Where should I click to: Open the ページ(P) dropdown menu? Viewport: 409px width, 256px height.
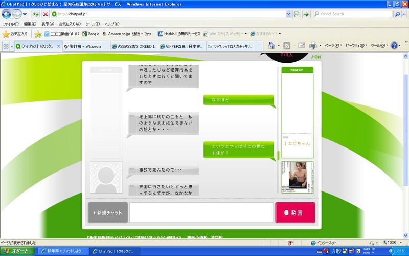(x=333, y=46)
